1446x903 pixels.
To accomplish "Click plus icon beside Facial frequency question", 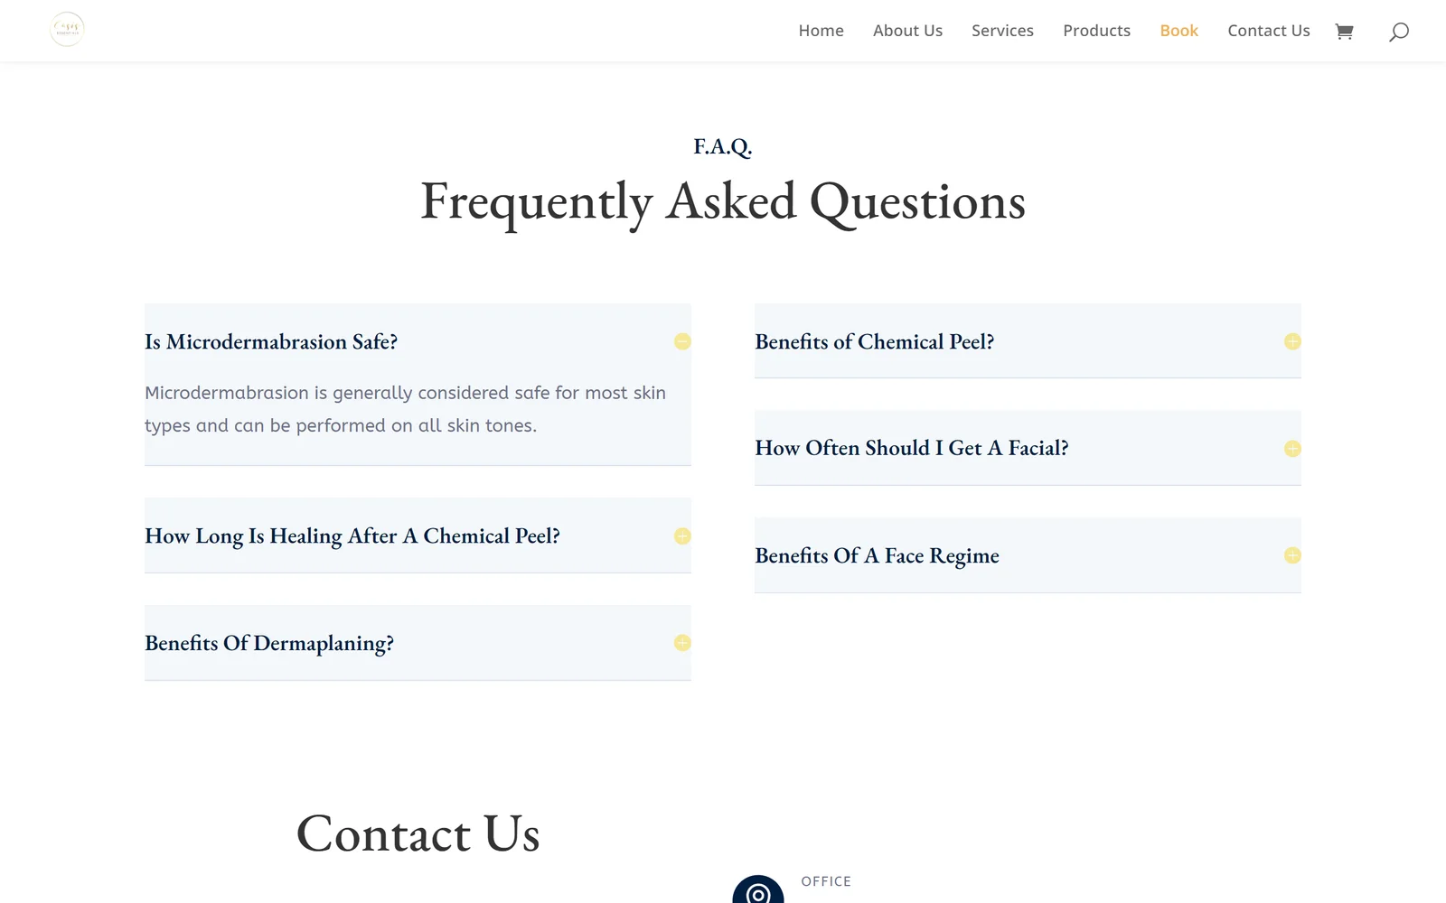I will [1292, 449].
